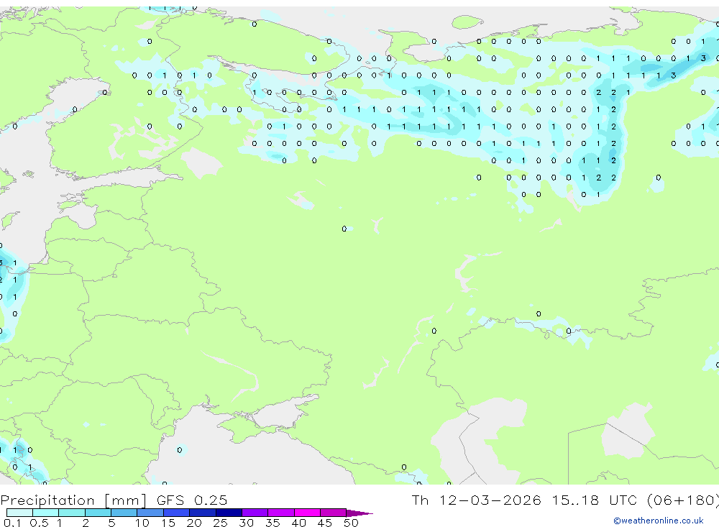Viewport: 719px width, 527px height.
Task: Click the 'GFS 0.25' model label
Action: click(x=192, y=500)
